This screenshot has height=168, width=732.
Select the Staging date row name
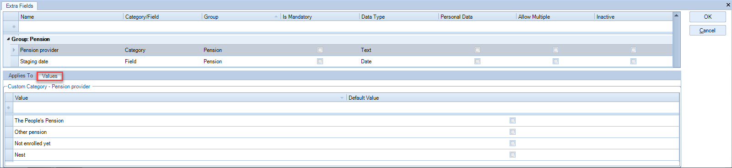tap(34, 61)
